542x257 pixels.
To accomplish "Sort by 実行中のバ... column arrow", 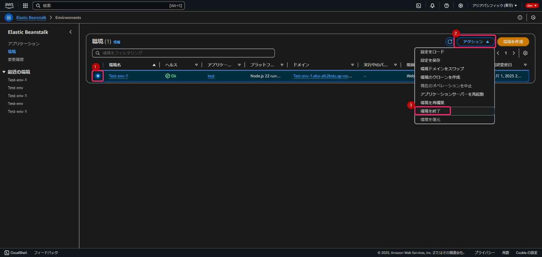I will click(395, 65).
